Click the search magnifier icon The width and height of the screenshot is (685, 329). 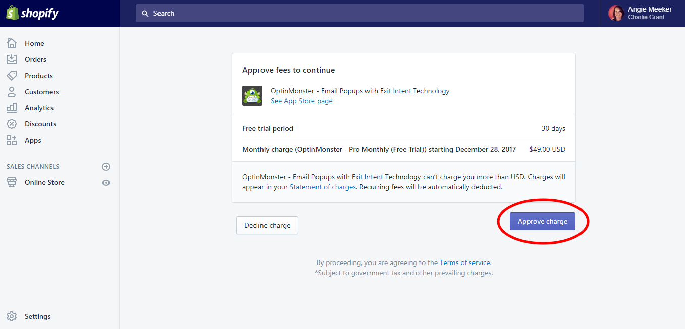tap(145, 13)
